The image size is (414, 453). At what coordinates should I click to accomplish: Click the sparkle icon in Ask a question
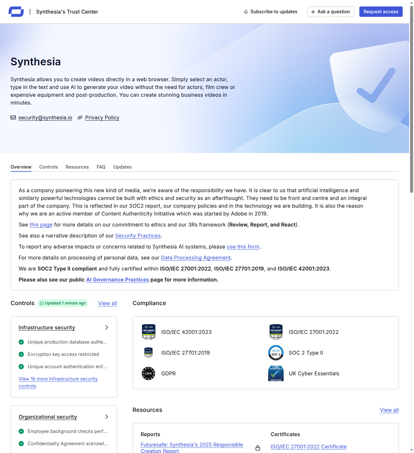(313, 12)
